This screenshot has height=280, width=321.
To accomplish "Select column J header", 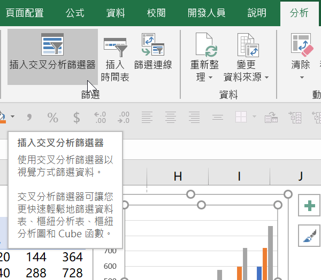I will tap(295, 176).
